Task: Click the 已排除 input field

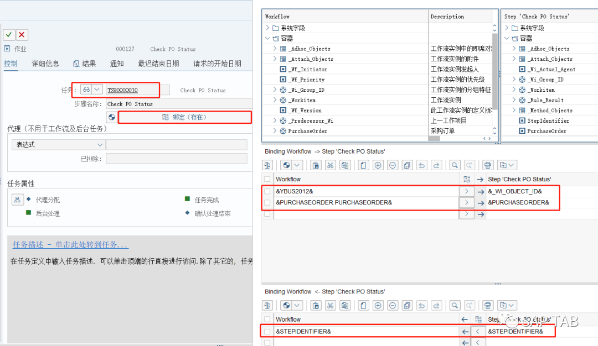Action: (177, 159)
